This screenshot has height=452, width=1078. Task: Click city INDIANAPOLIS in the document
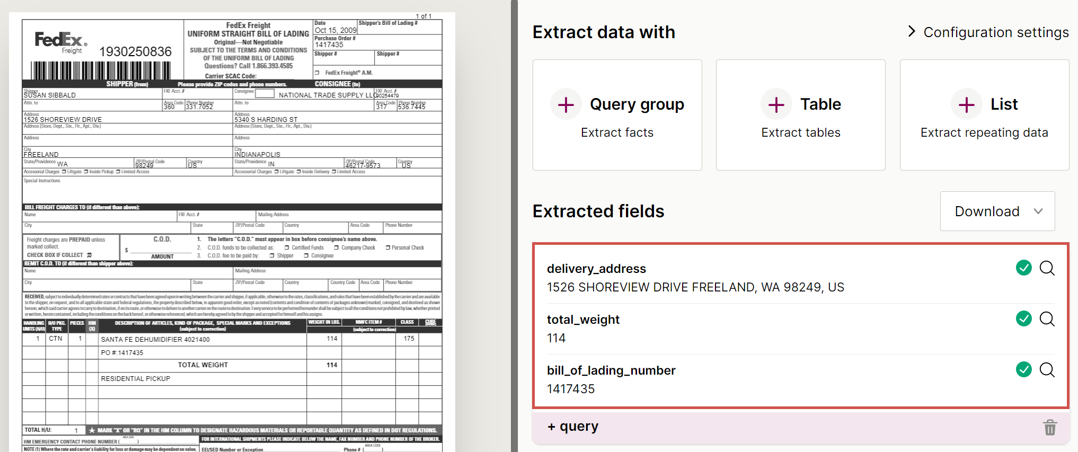point(258,155)
